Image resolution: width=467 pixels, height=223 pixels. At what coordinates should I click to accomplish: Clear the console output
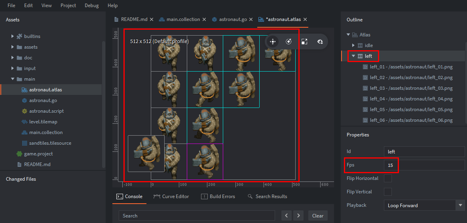[x=318, y=216]
